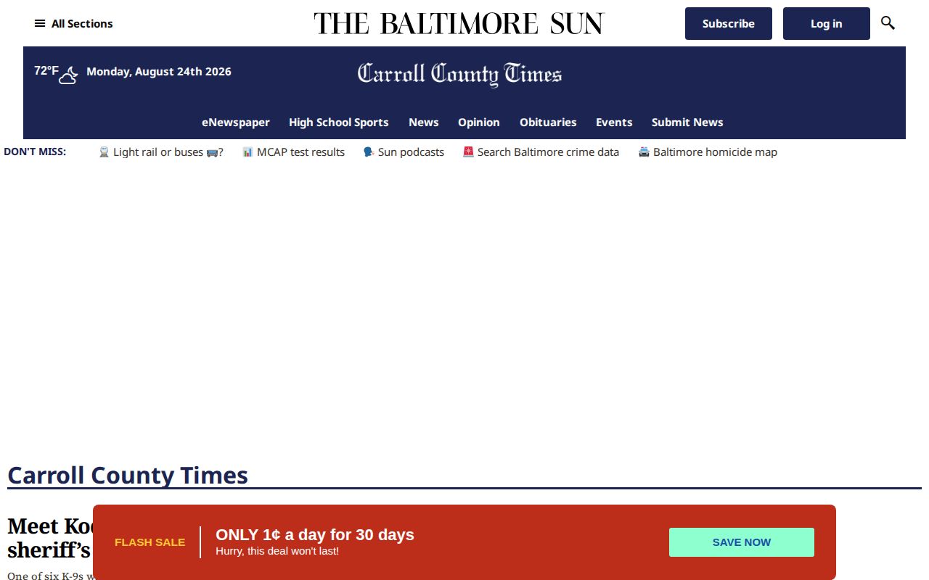929x580 pixels.
Task: Click the date Monday, August 24th 2026
Action: click(x=159, y=71)
